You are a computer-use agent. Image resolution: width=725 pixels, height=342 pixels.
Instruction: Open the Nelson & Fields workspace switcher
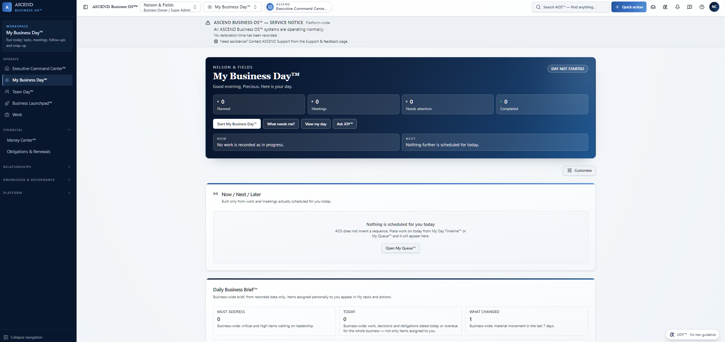coord(170,7)
